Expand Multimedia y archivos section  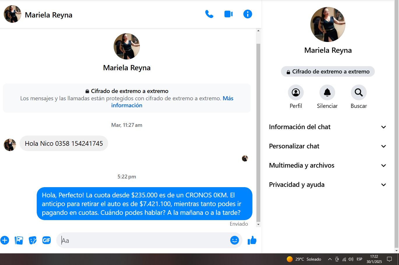tap(328, 165)
